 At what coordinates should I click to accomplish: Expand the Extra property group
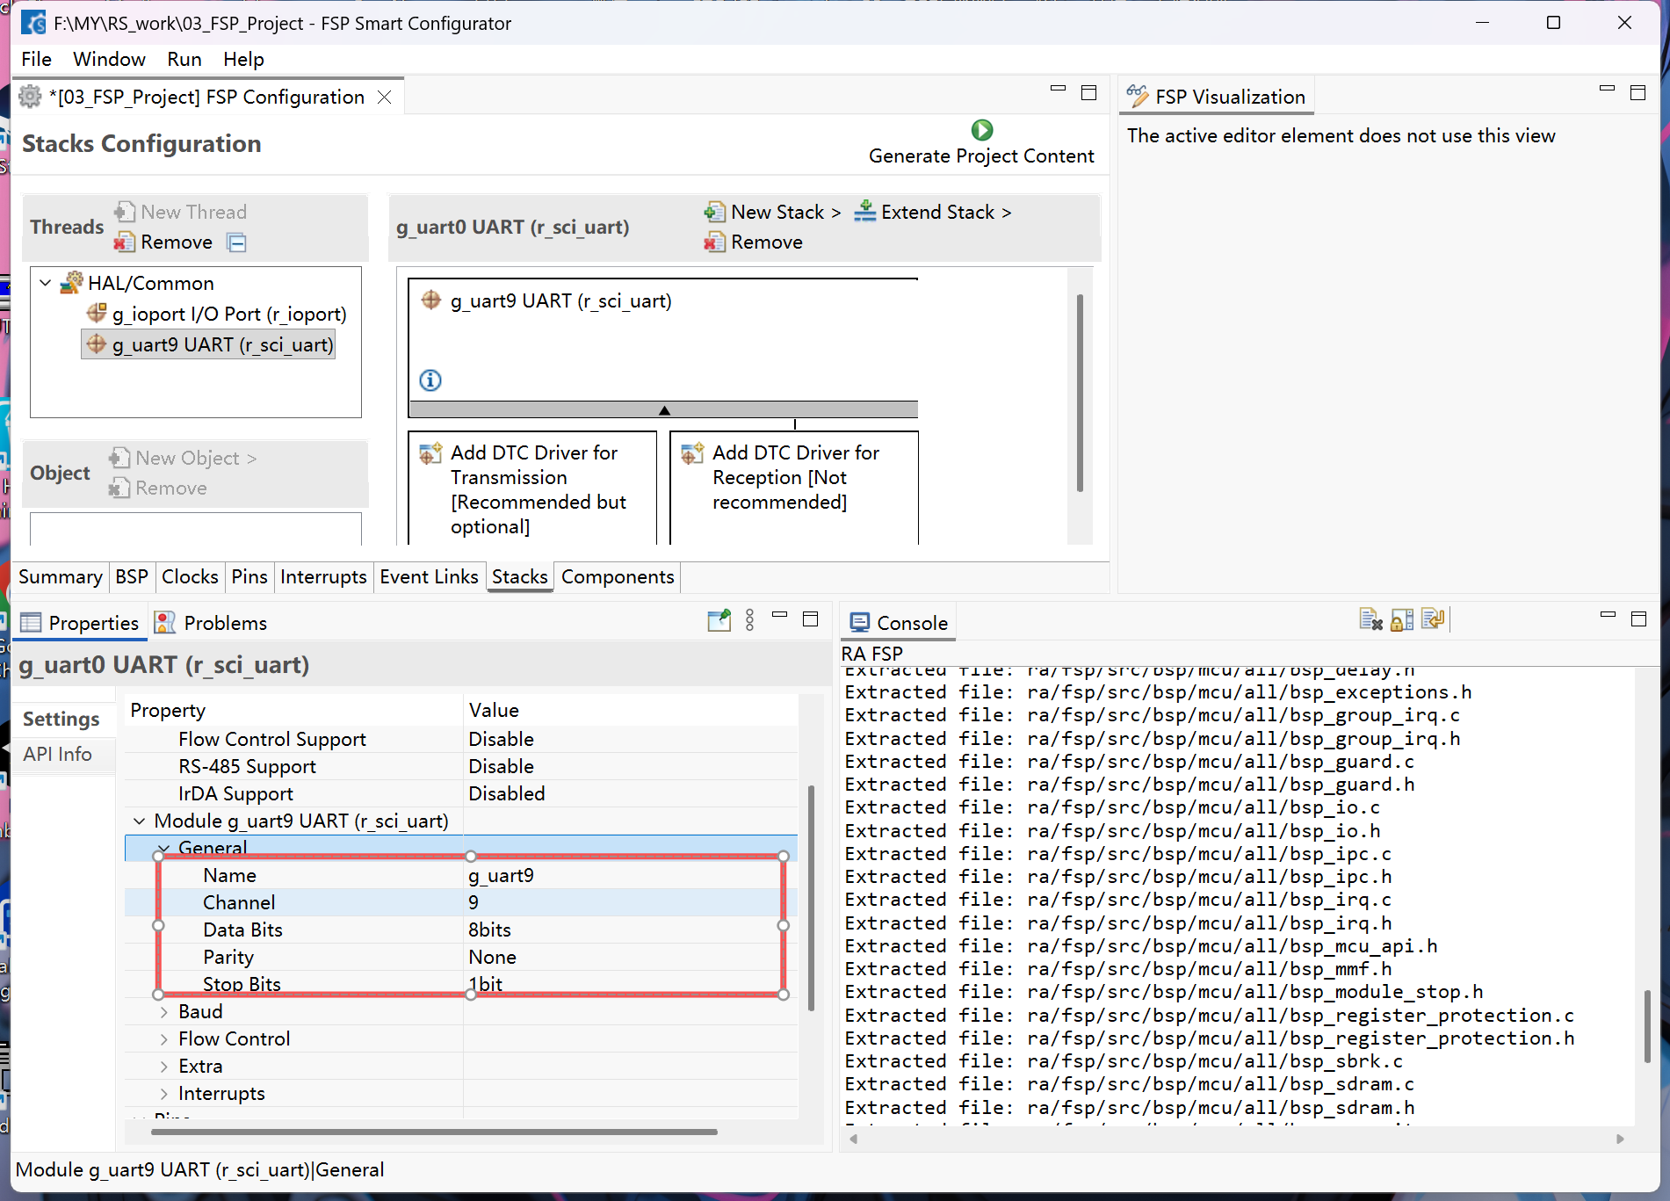tap(163, 1067)
